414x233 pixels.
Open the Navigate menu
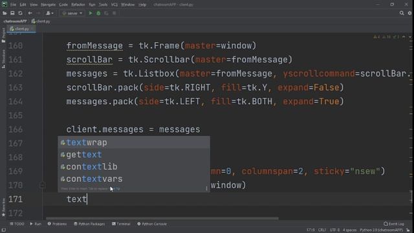(49, 5)
